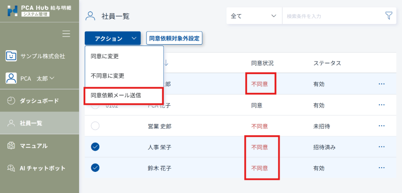Go to ダッシュボード in sidebar
The width and height of the screenshot is (402, 193).
coord(39,101)
